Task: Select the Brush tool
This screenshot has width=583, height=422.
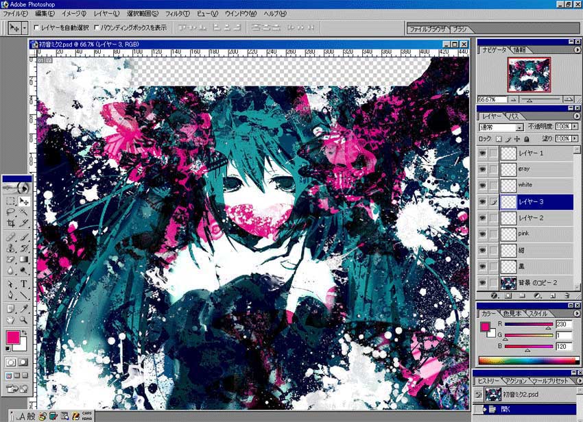Action: pyautogui.click(x=24, y=237)
